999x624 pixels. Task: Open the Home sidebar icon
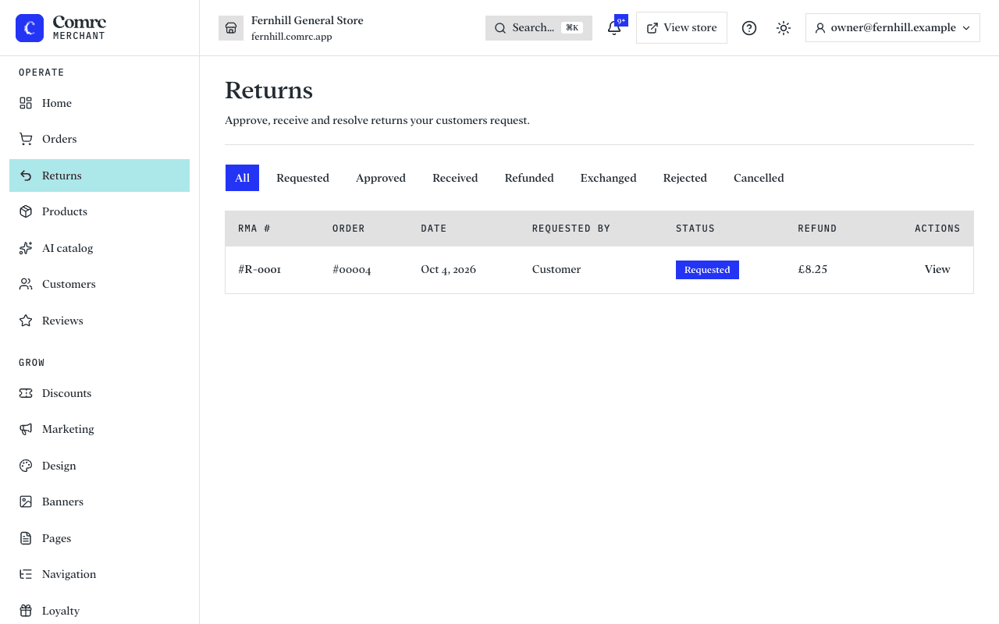pyautogui.click(x=26, y=103)
